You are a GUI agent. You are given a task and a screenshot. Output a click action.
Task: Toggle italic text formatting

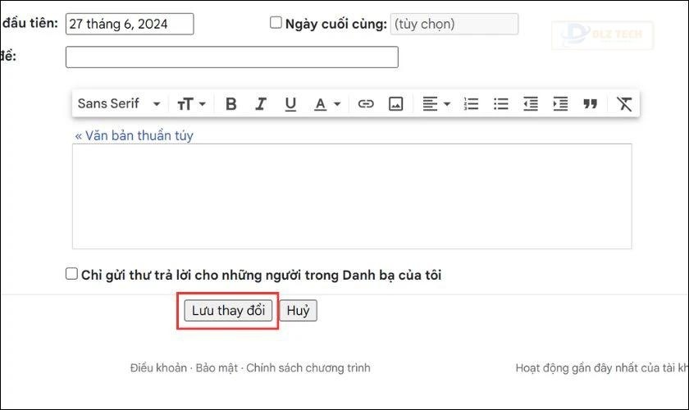pos(261,104)
